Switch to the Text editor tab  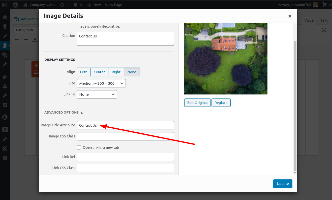(x=324, y=21)
